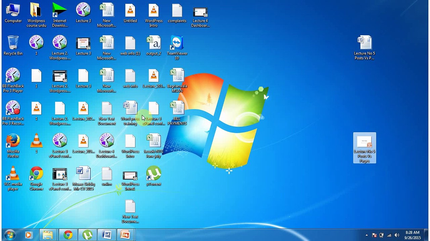
Task: Open Windows Explorer from taskbar
Action: point(48,235)
